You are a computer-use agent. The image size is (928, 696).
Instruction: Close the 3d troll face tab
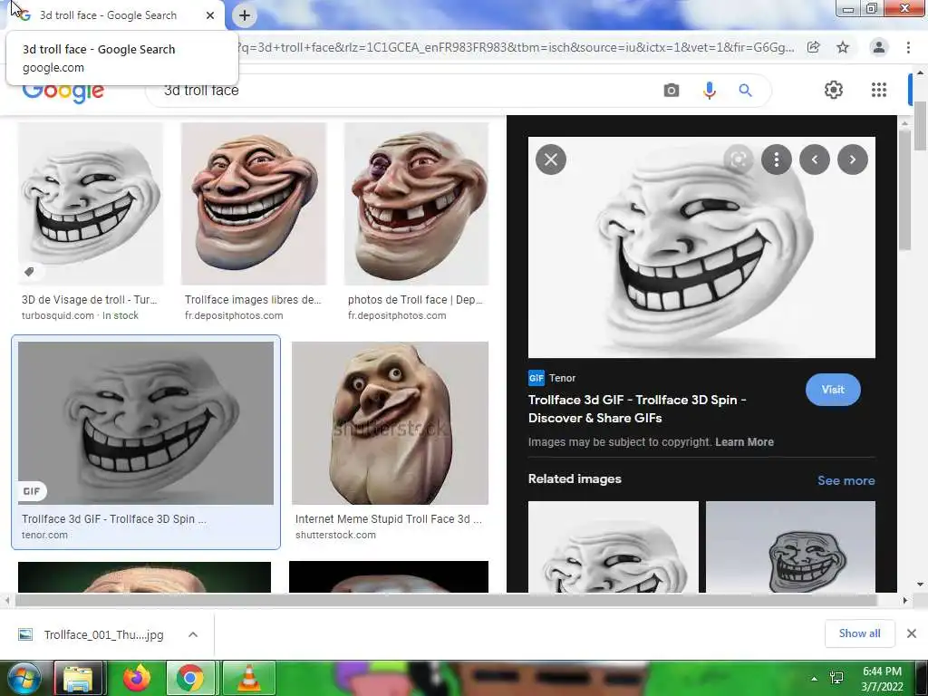[x=210, y=15]
